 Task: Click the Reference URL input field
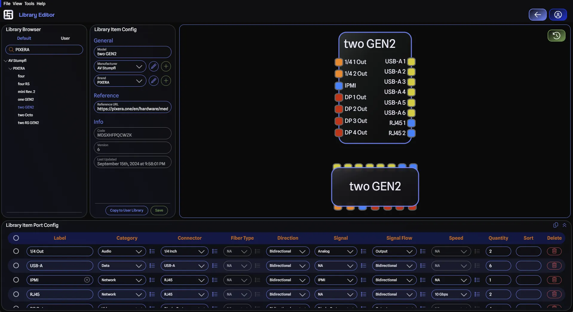coord(133,107)
